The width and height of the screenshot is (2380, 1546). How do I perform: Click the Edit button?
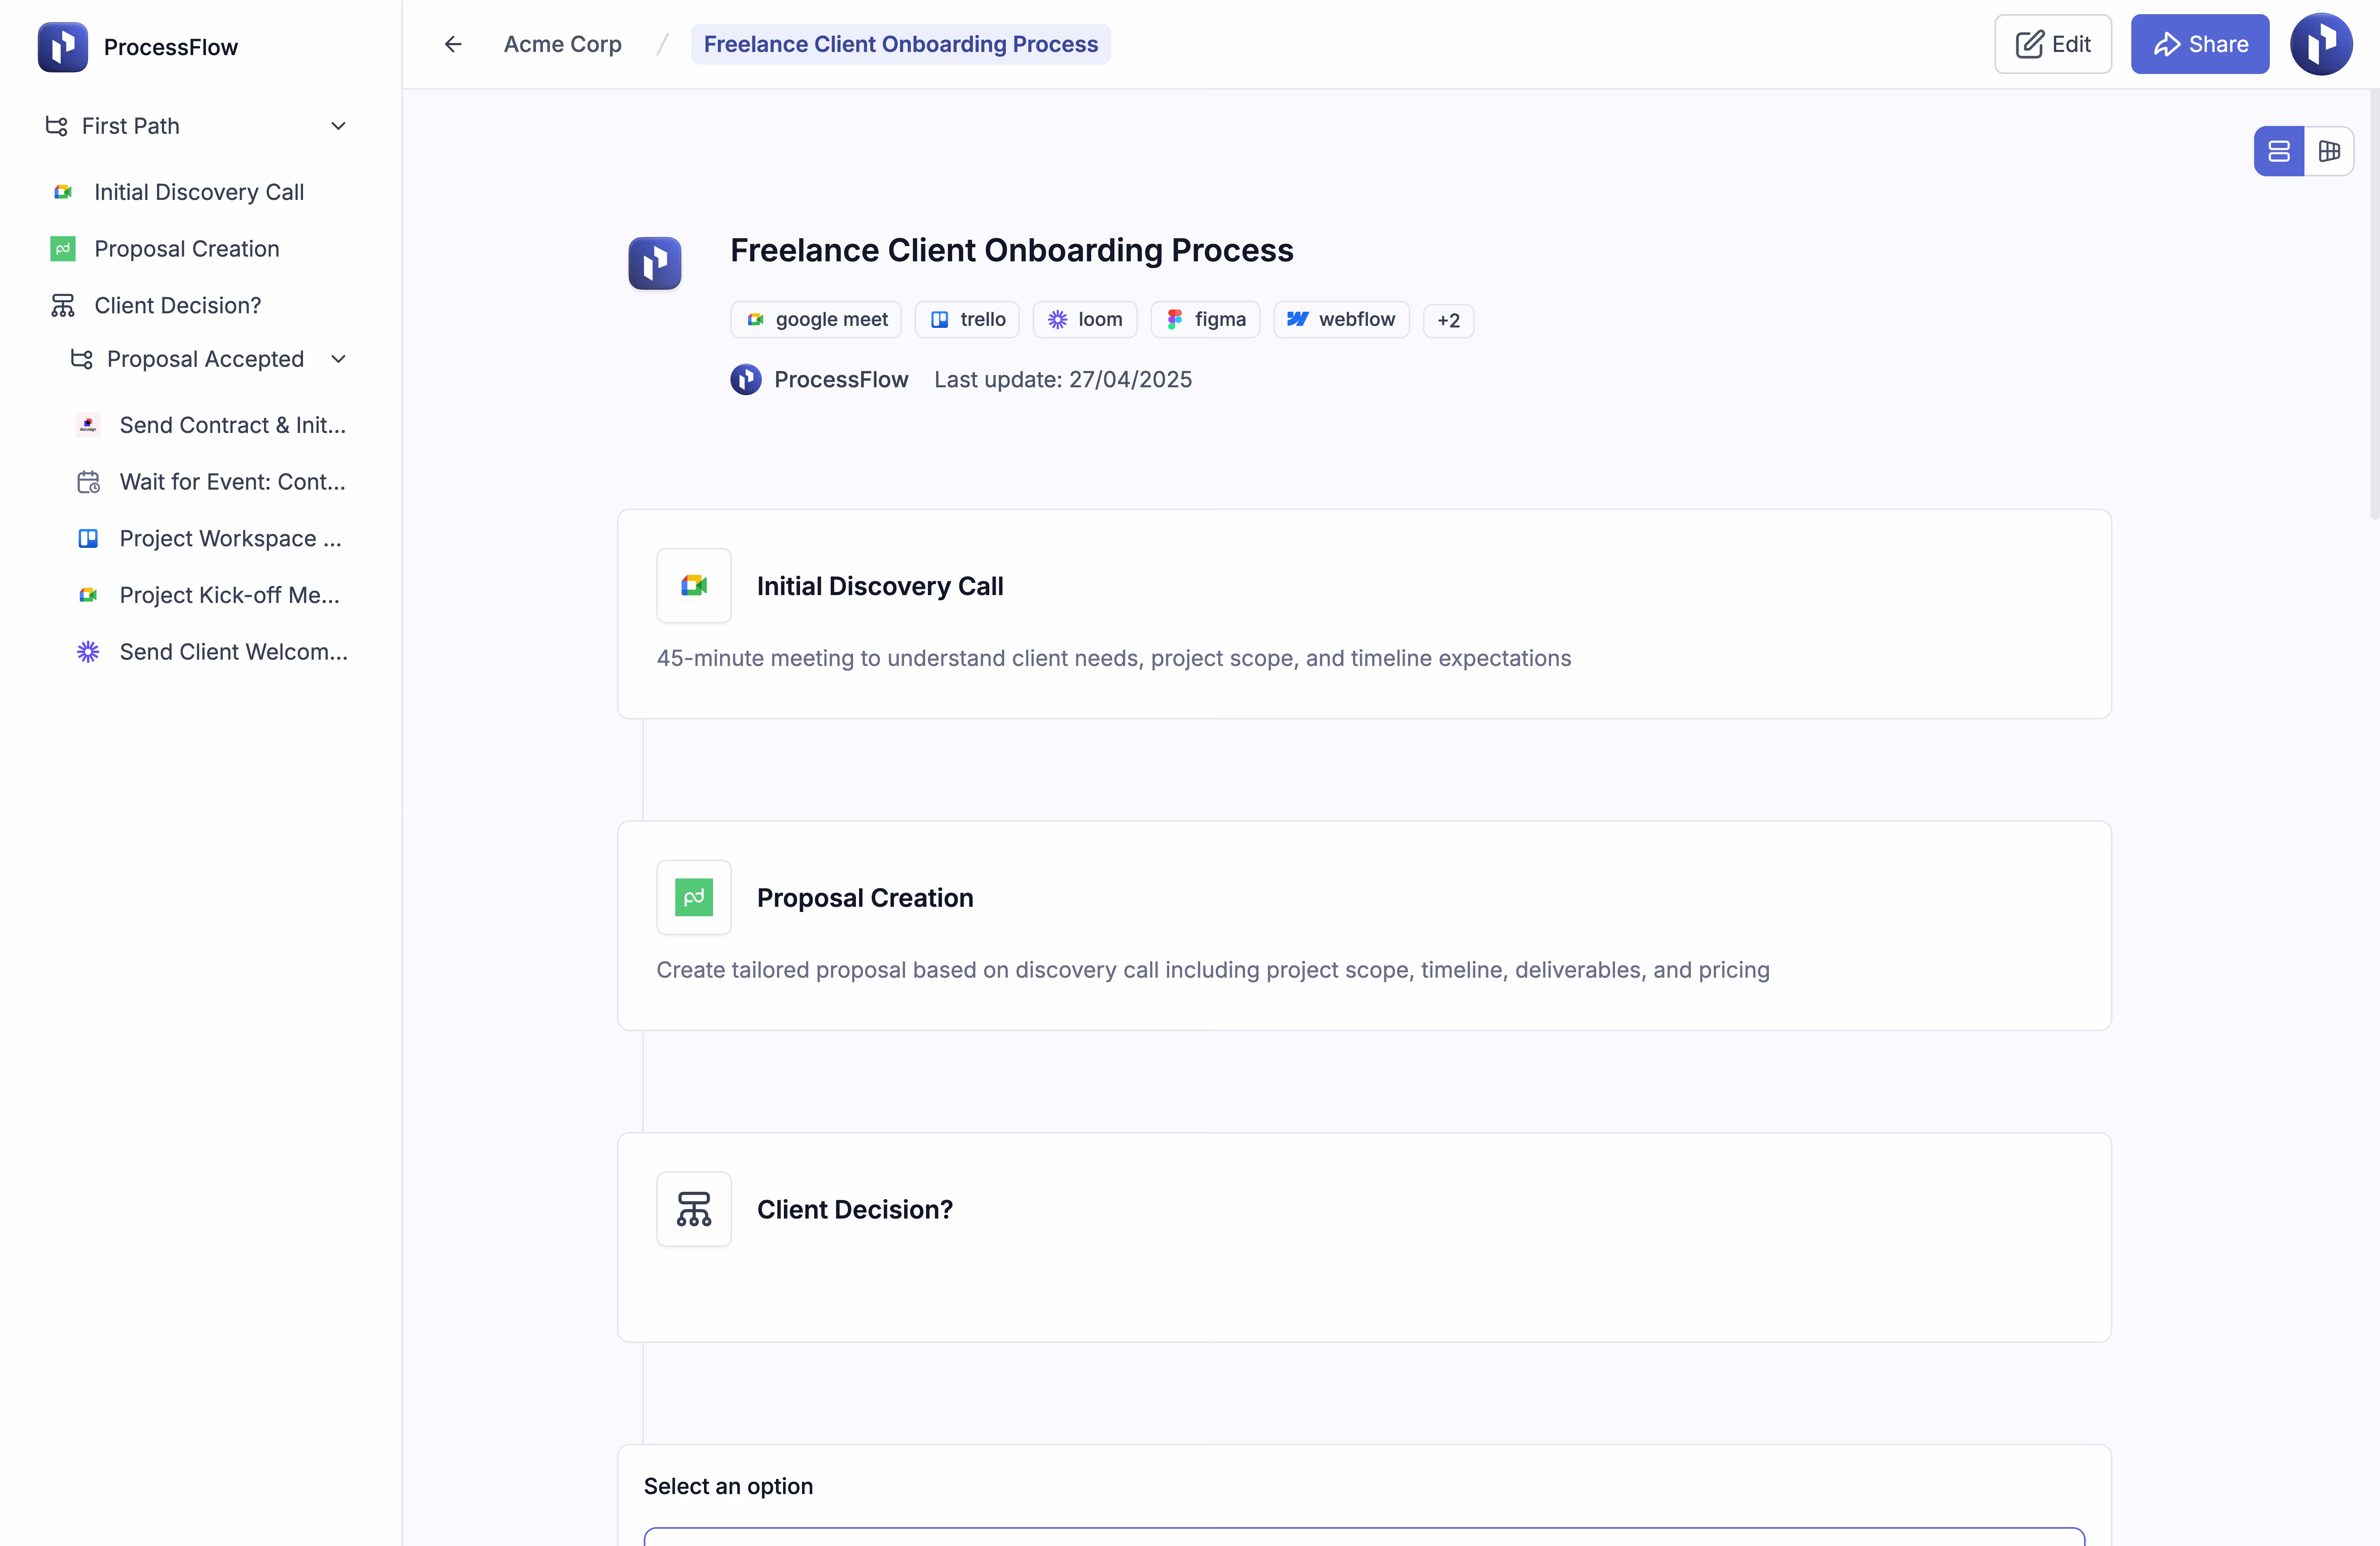pos(2053,44)
